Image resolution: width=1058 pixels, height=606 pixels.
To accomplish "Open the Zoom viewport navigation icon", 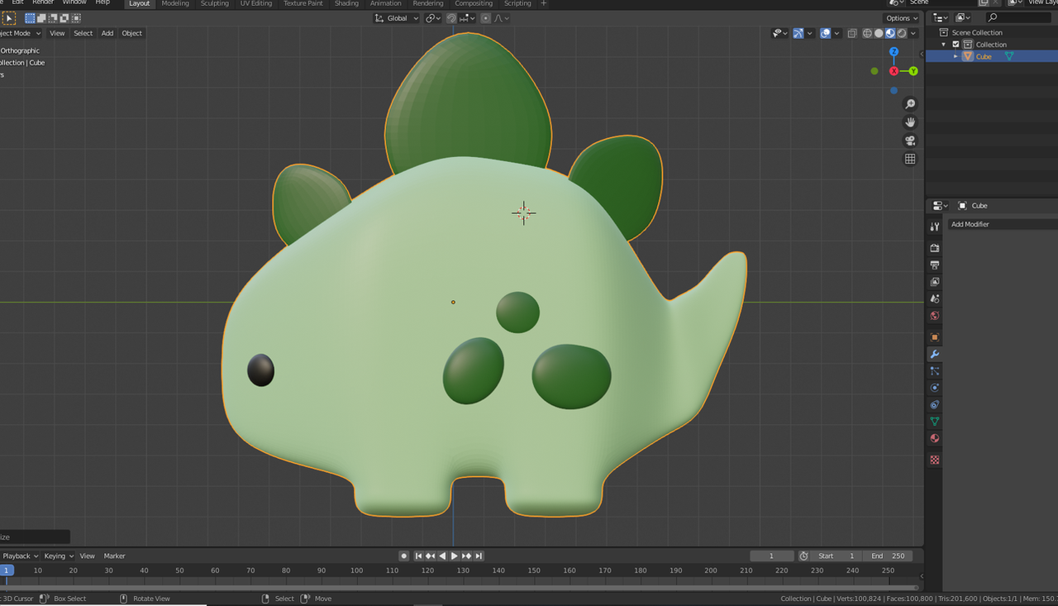I will pyautogui.click(x=910, y=104).
